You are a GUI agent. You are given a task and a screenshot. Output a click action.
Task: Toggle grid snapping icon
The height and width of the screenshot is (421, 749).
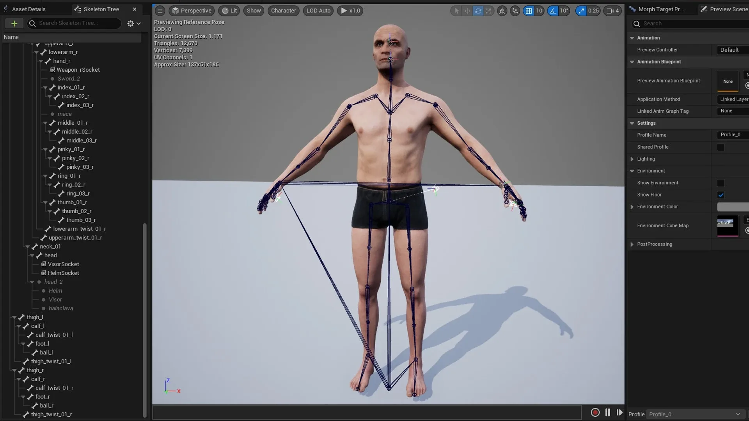click(529, 11)
